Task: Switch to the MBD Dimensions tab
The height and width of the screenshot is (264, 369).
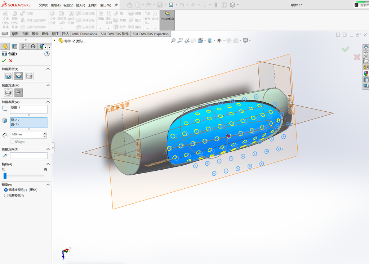Action: pos(84,34)
